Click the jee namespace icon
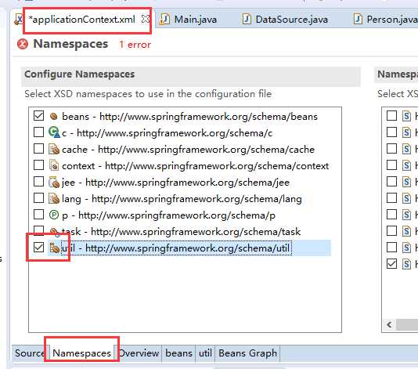The height and width of the screenshot is (369, 418). (x=54, y=182)
